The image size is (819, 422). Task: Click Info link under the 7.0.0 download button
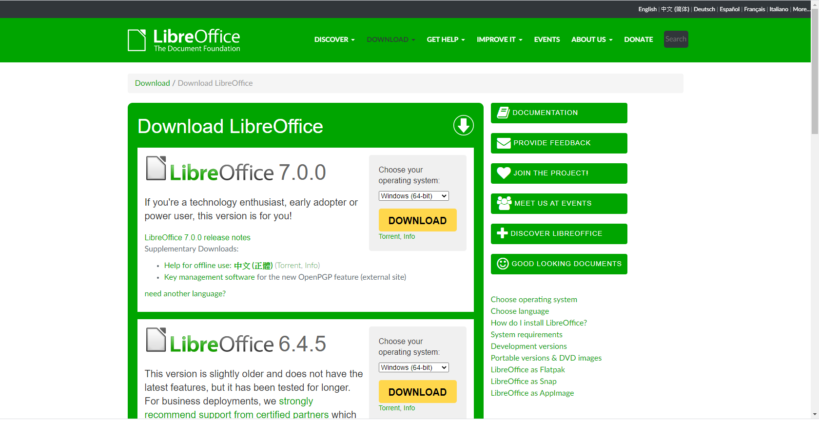pyautogui.click(x=409, y=236)
